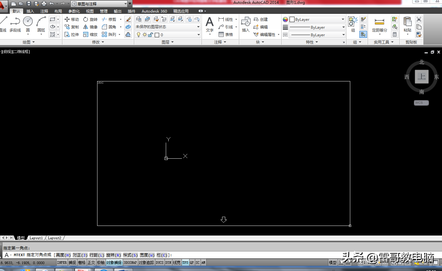Click the Measure distance (定距等分) tool
Viewport: 442px width, 271px height.
tap(379, 25)
